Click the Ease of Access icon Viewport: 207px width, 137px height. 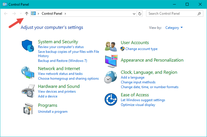tap(111, 99)
